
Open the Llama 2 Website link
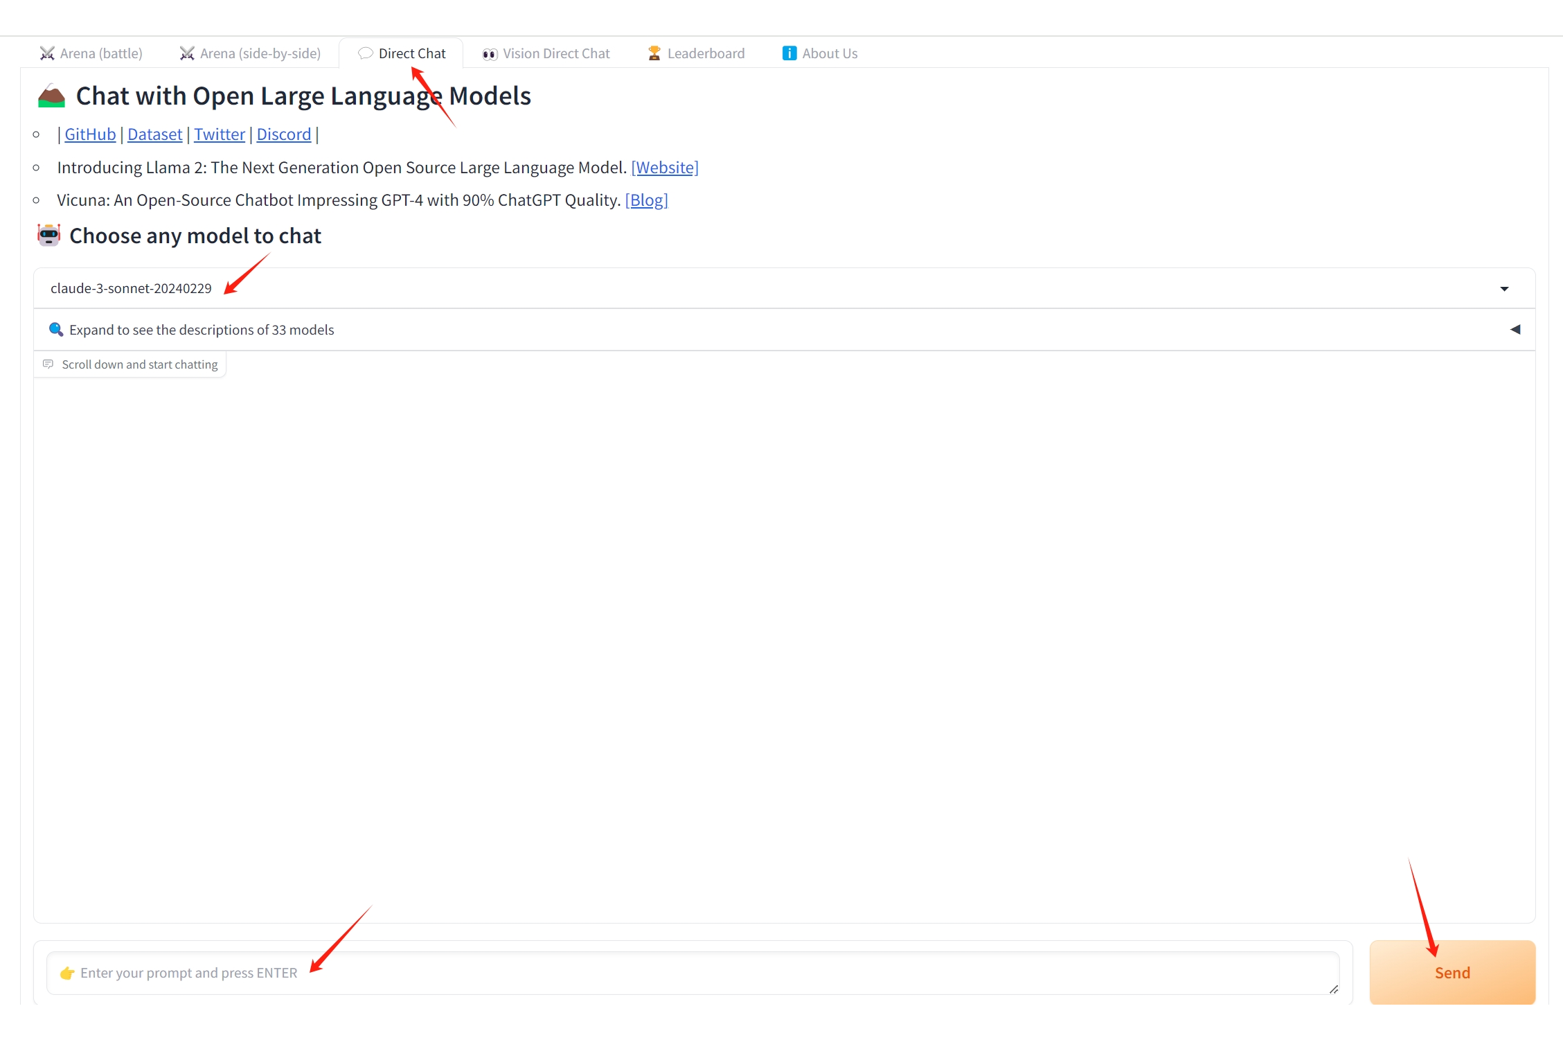[664, 168]
